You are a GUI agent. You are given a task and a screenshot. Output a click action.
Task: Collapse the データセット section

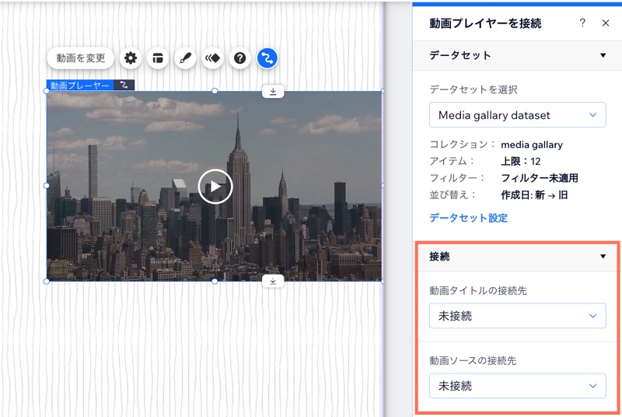603,55
